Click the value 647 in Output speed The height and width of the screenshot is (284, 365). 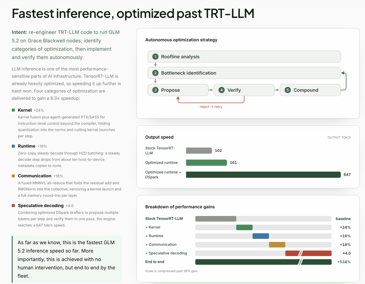pyautogui.click(x=347, y=174)
